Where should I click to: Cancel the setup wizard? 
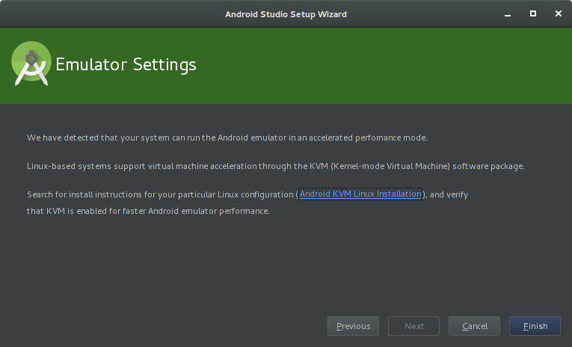474,326
